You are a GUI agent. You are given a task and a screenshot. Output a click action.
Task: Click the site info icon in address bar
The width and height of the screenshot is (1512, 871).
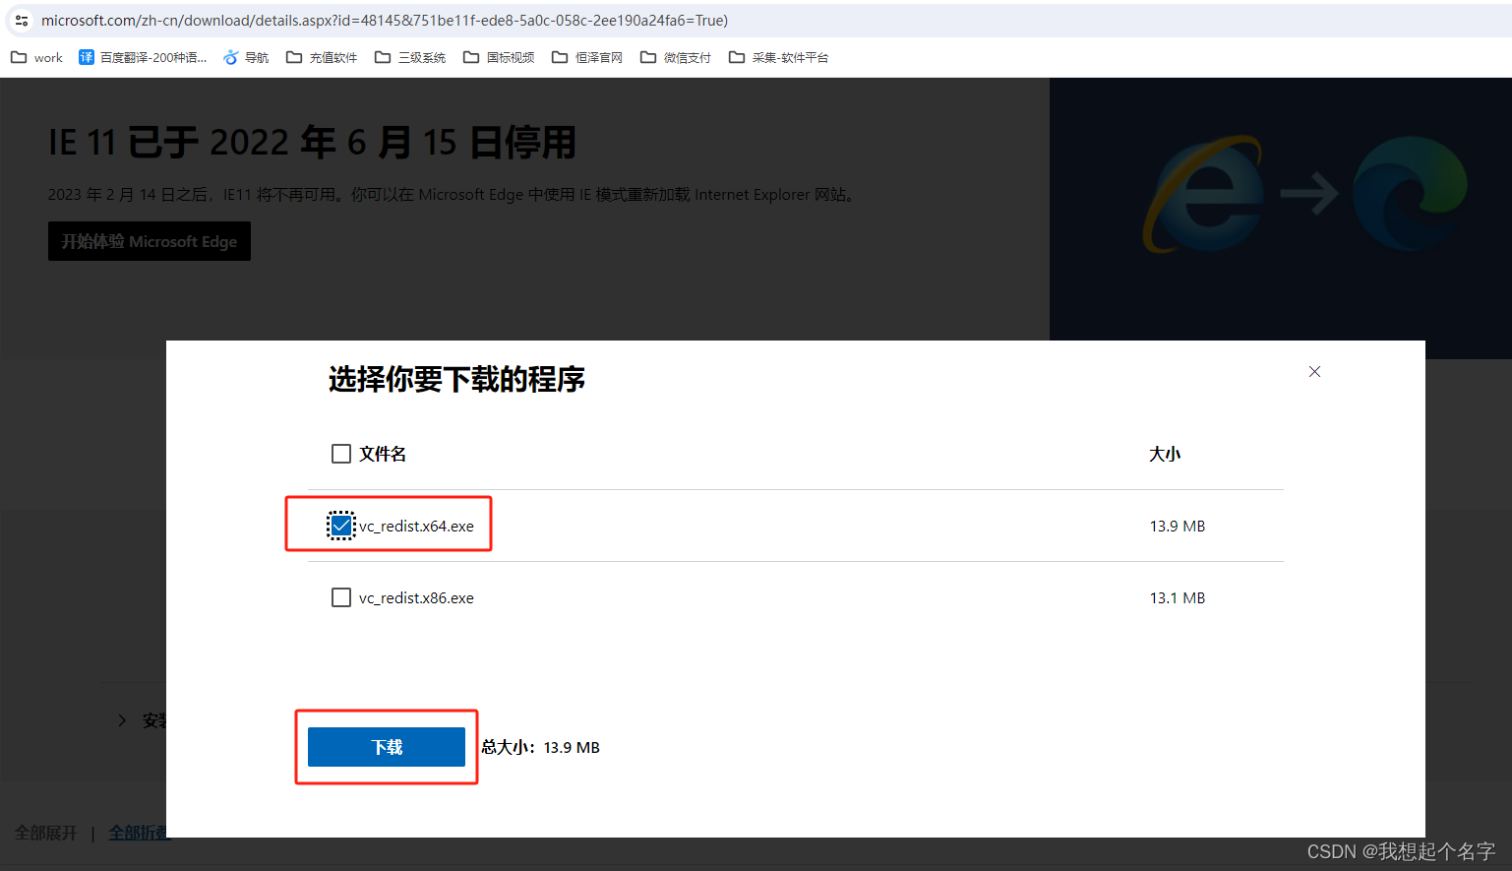[22, 20]
